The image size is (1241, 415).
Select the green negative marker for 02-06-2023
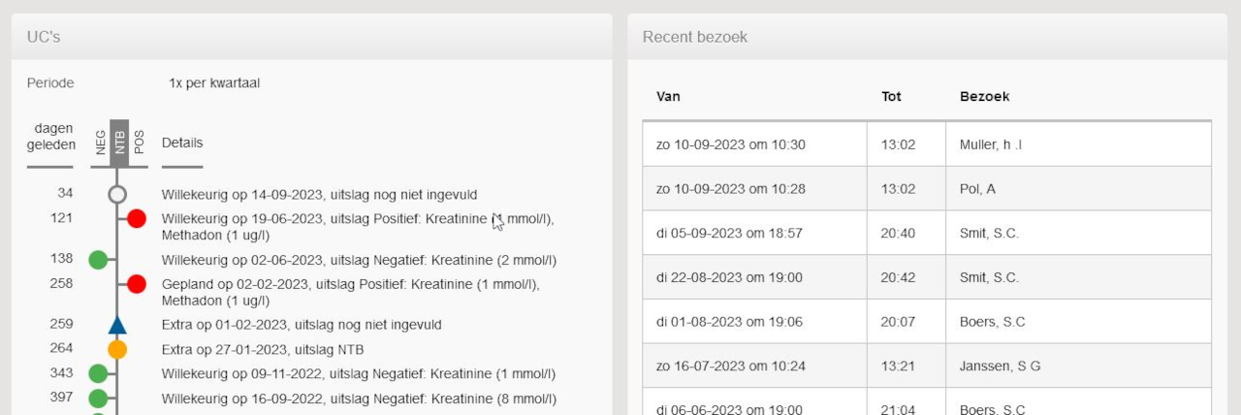(x=98, y=260)
